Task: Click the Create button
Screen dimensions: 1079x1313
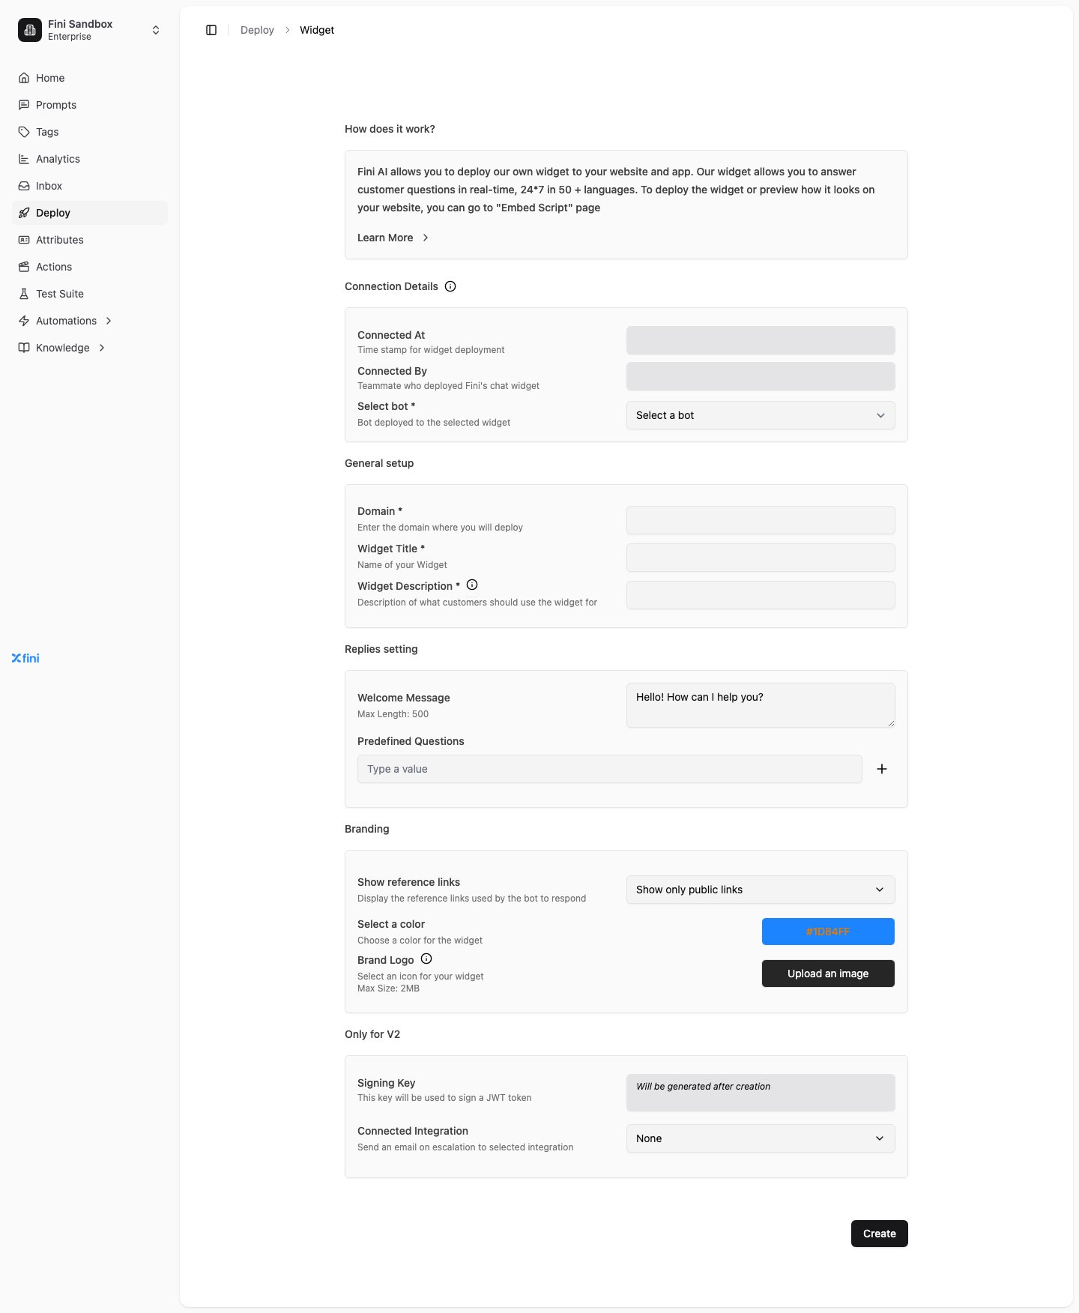Action: [879, 1234]
